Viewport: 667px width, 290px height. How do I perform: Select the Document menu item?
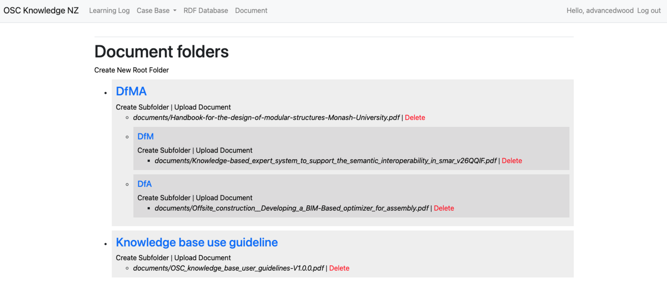point(251,10)
